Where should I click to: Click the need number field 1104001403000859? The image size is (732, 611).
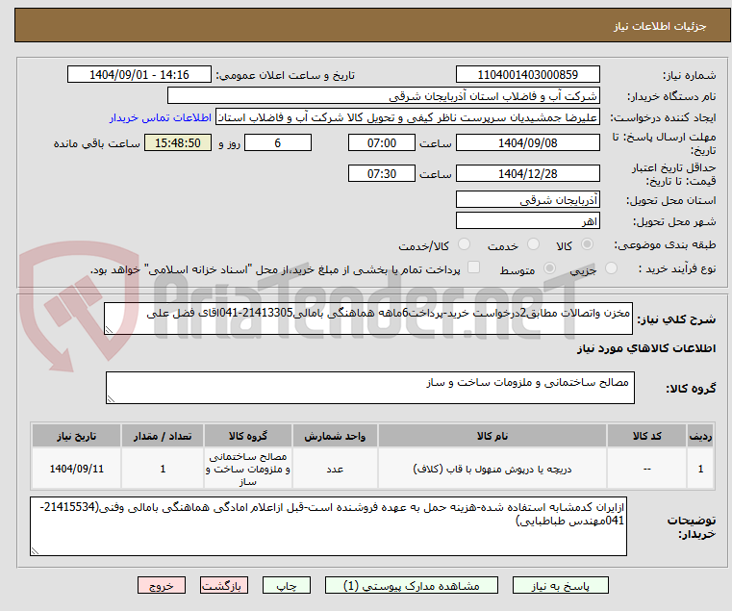point(527,75)
